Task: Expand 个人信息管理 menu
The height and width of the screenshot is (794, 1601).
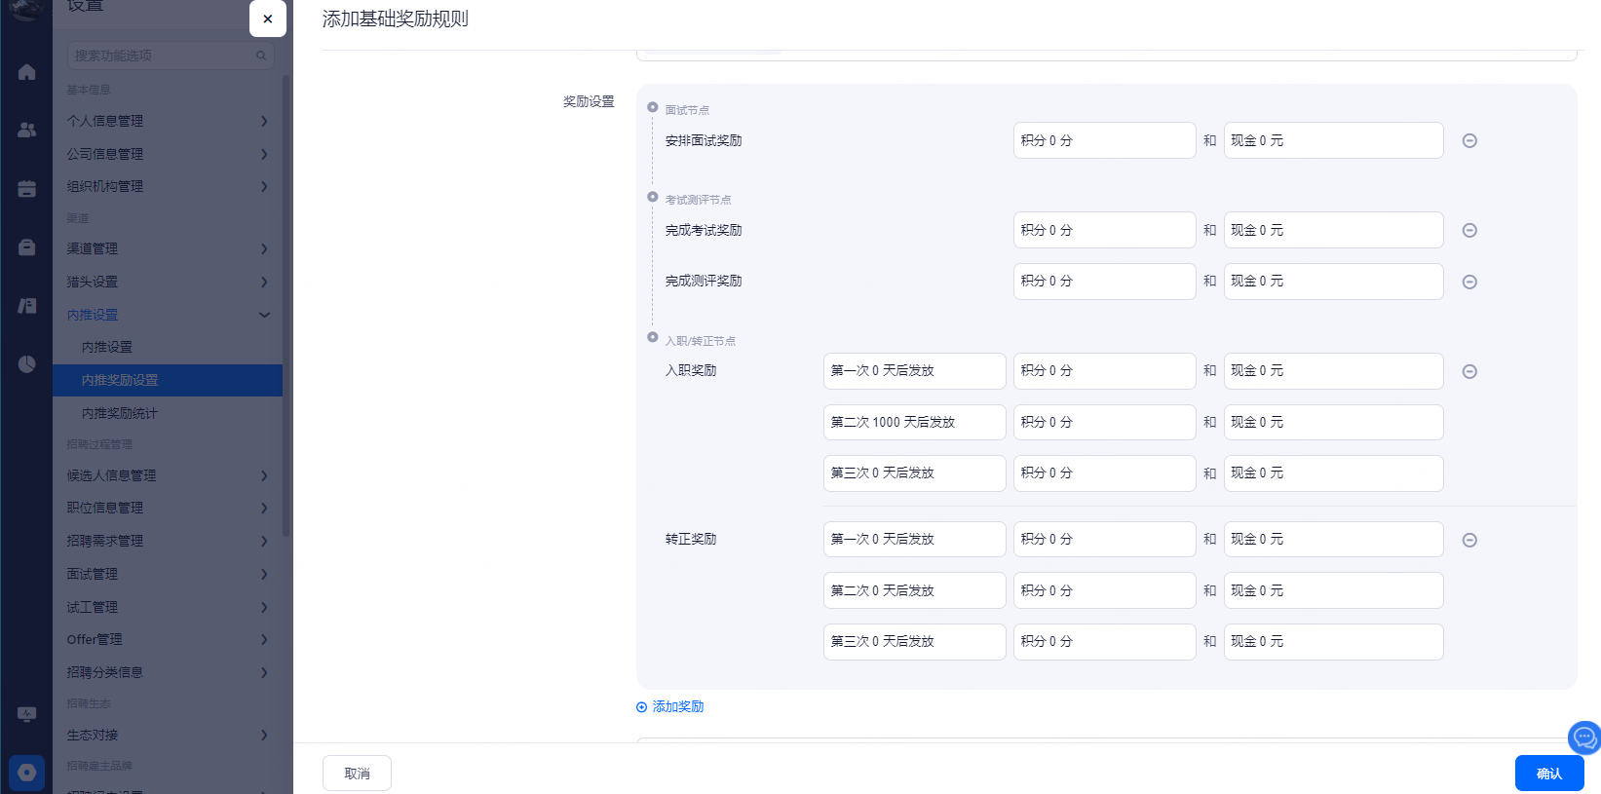Action: 169,121
